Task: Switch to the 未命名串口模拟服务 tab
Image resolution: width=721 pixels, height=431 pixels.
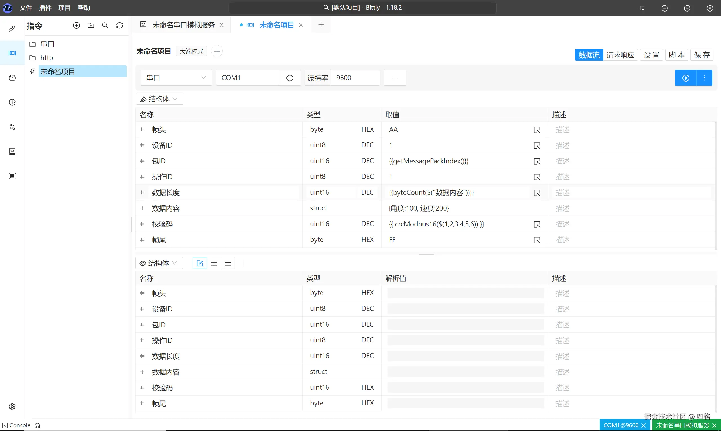Action: pos(183,25)
